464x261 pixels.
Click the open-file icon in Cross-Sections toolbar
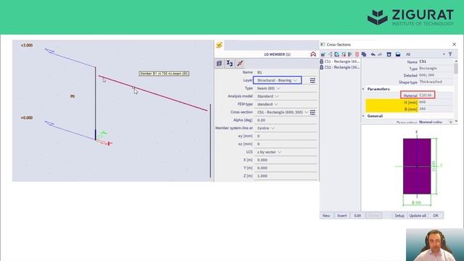point(398,54)
